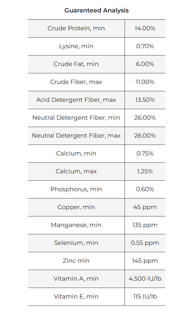Click the 1.25% calcium max value
The image size is (192, 314).
145,171
